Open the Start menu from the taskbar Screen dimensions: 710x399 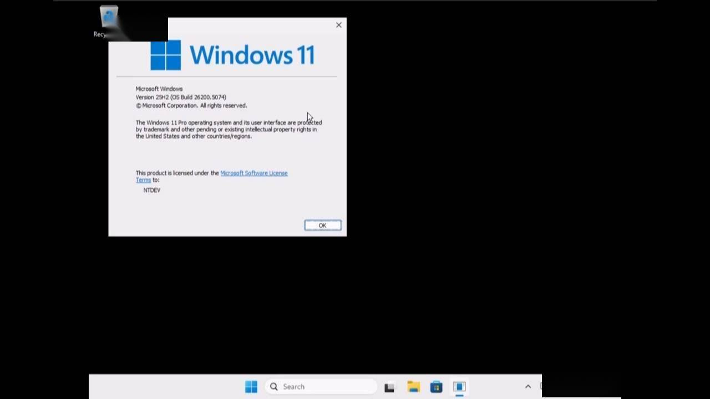[251, 386]
